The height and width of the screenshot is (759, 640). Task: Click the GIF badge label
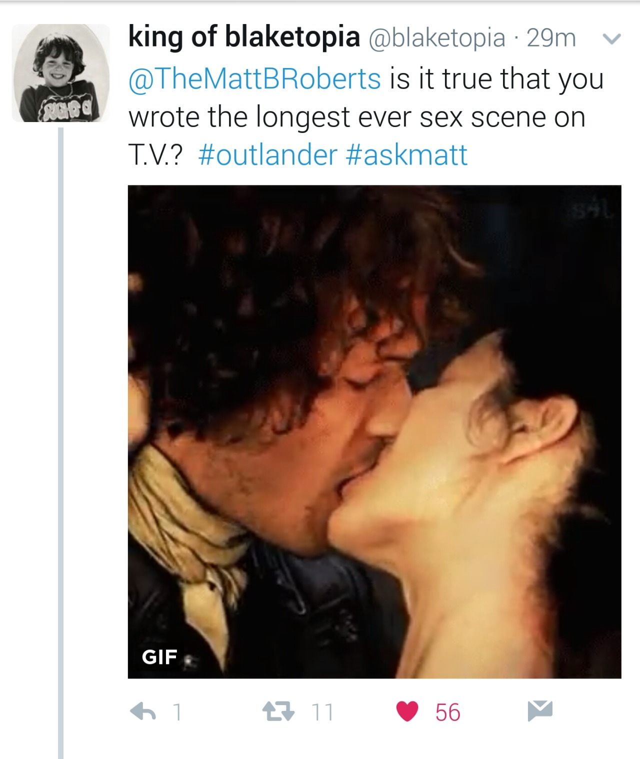click(159, 656)
